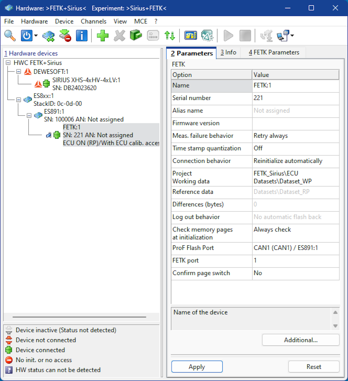Click the Additional... button
Image resolution: width=348 pixels, height=381 pixels.
[x=301, y=340]
